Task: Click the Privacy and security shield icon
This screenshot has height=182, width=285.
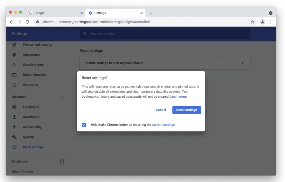Action: [14, 45]
